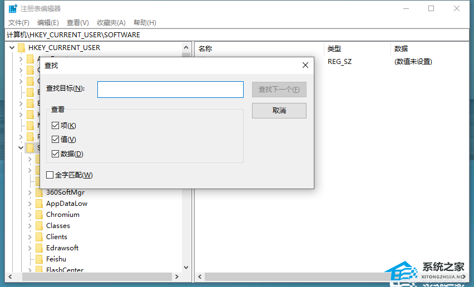Image resolution: width=474 pixels, height=287 pixels.
Task: Click the 查找下一个(F) button
Action: (x=279, y=90)
